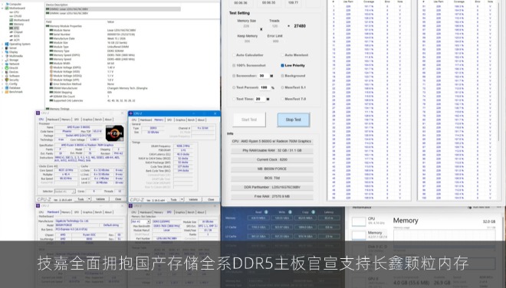Click the Test Percent value field
The width and height of the screenshot is (506, 288).
[264, 87]
